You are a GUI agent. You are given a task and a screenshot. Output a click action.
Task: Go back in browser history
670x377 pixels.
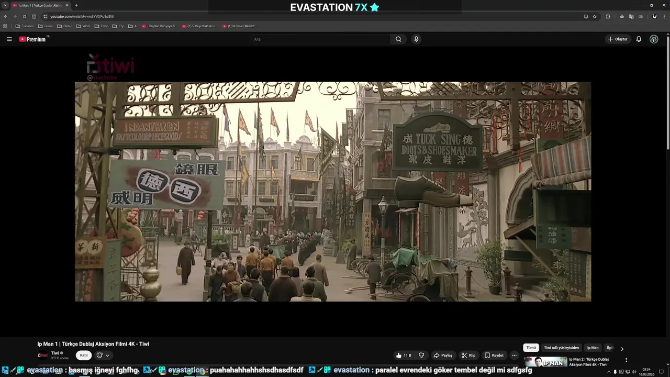coord(6,16)
